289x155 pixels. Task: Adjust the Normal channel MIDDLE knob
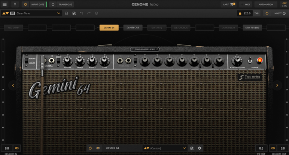coord(92,61)
